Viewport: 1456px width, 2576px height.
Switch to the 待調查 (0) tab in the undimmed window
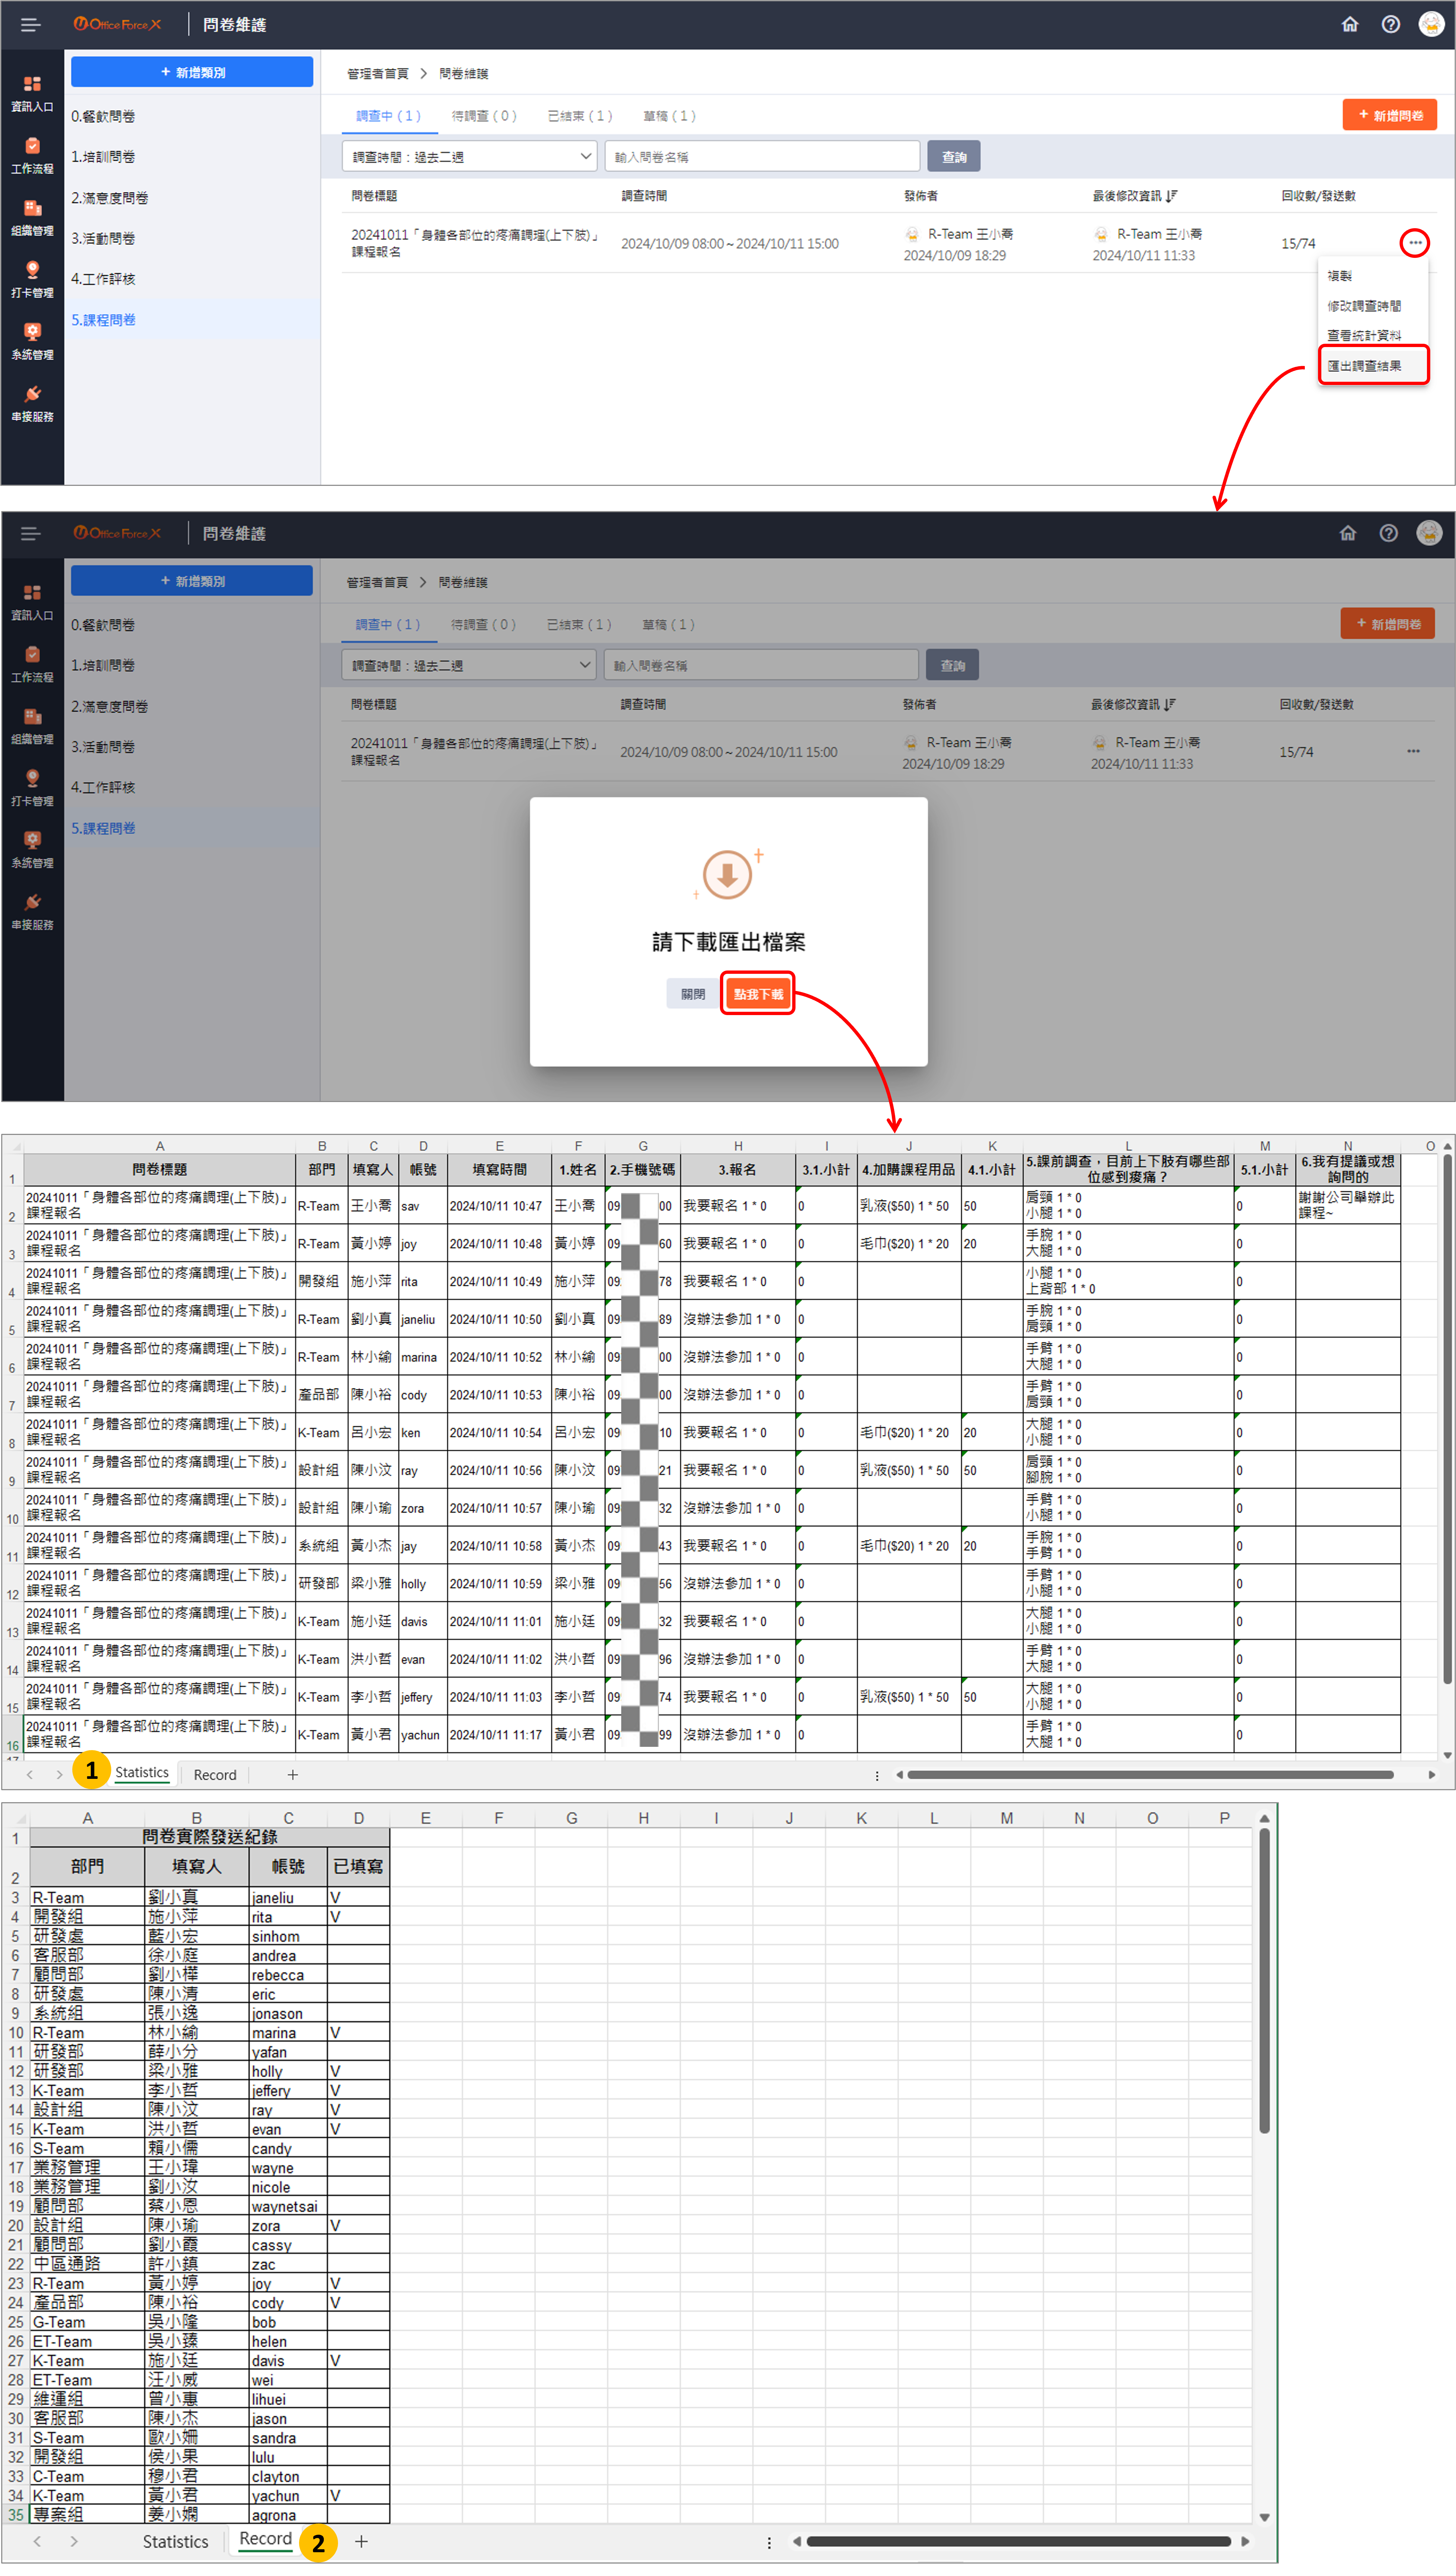[x=484, y=116]
